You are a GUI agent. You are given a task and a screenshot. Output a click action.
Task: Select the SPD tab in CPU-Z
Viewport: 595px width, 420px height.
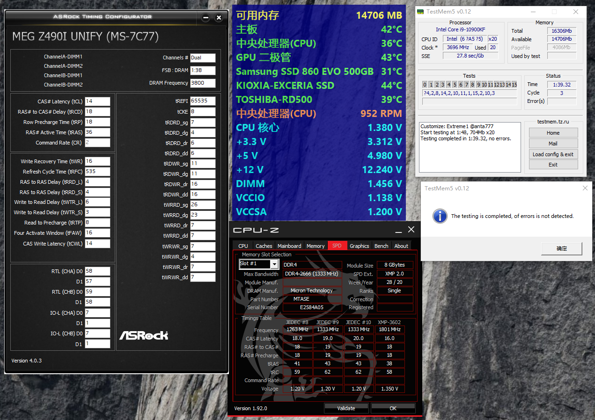(x=337, y=246)
